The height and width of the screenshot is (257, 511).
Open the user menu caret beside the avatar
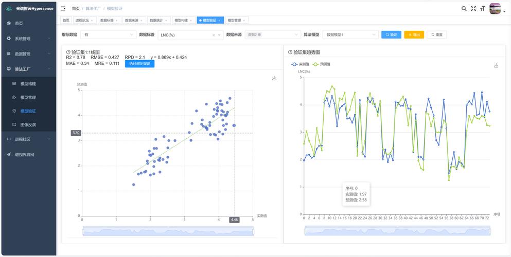[504, 12]
